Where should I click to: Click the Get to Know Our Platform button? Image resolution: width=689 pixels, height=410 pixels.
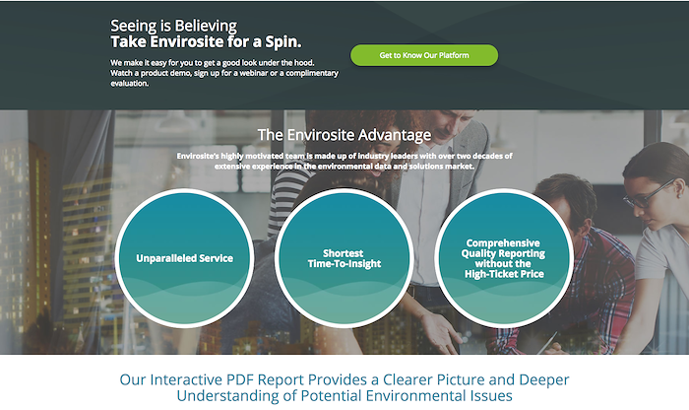(424, 55)
